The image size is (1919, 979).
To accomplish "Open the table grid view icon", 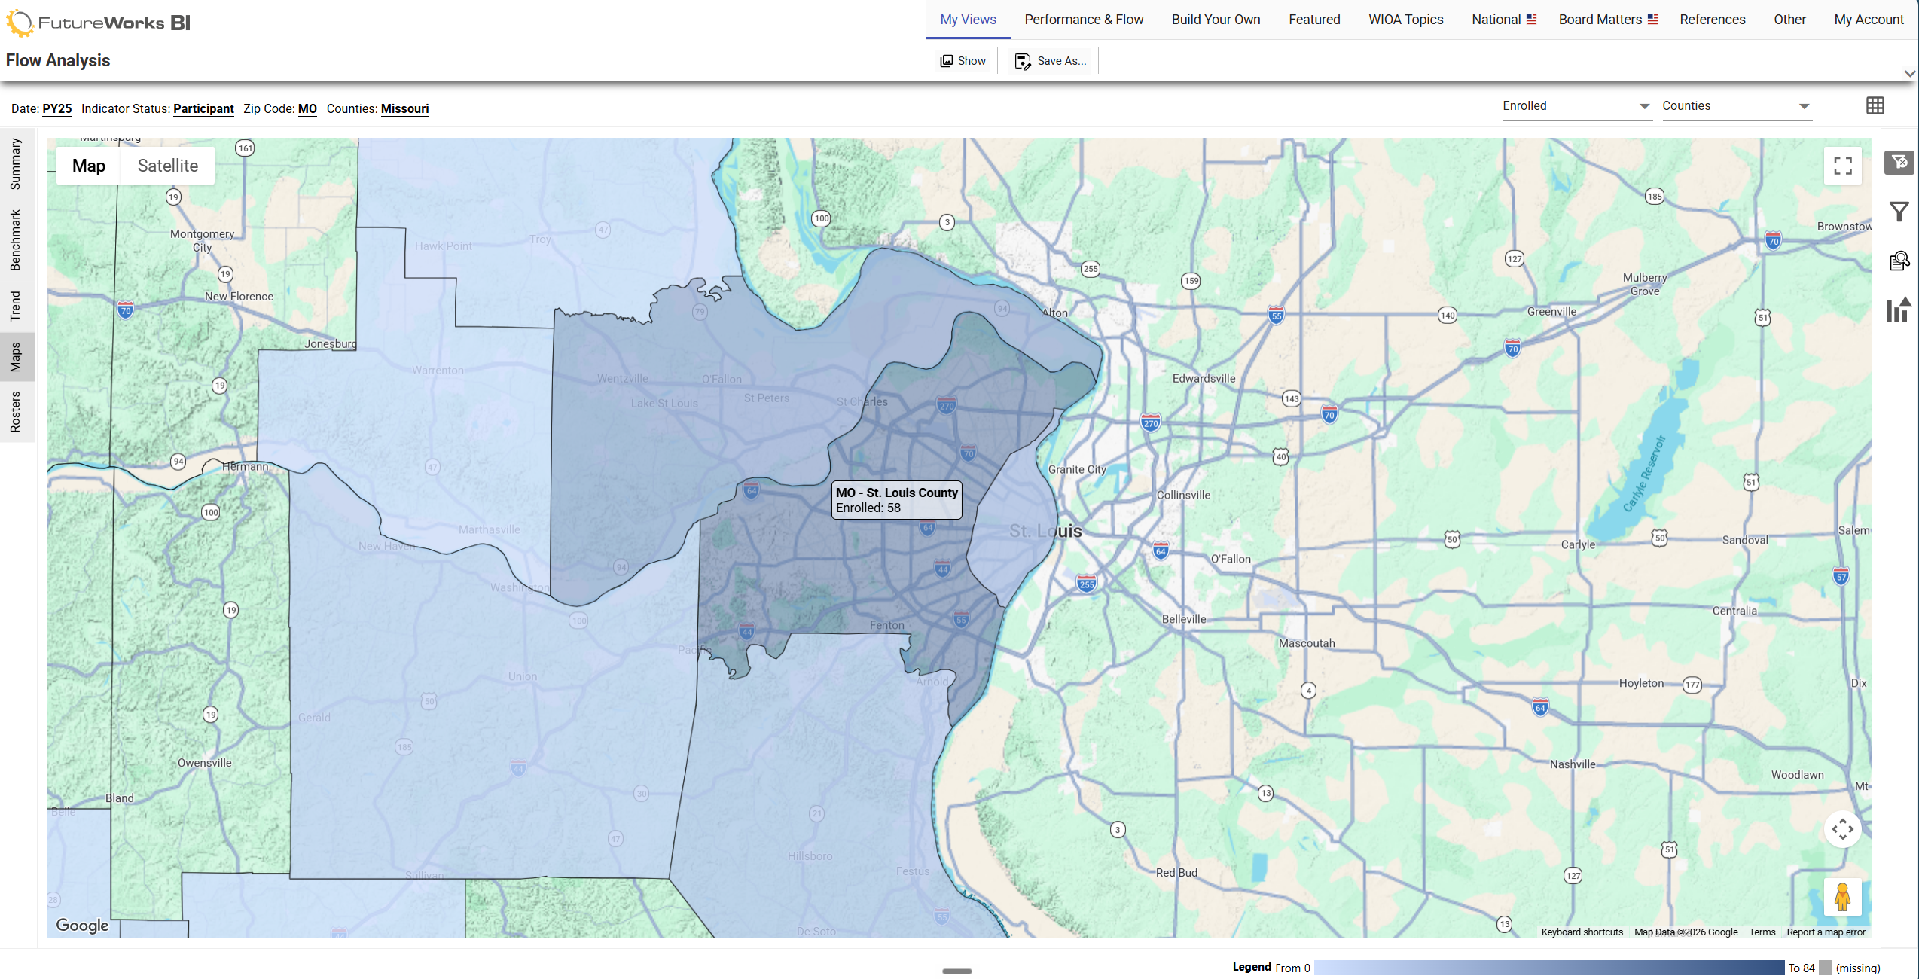I will click(x=1875, y=106).
